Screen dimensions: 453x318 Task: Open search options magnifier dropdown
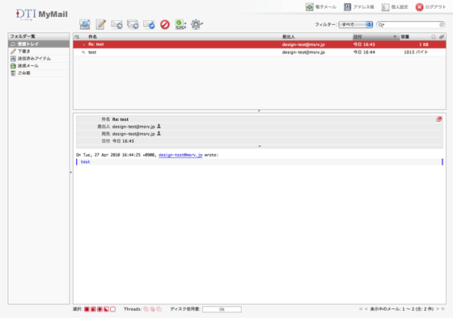[x=381, y=25]
